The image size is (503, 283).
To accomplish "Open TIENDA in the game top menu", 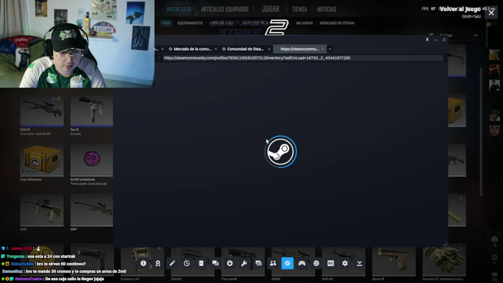I will [x=299, y=9].
